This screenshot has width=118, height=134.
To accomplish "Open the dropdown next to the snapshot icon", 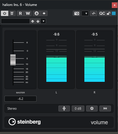I will (x=85, y=13).
